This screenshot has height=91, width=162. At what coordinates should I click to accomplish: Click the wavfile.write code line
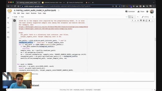point(44,58)
